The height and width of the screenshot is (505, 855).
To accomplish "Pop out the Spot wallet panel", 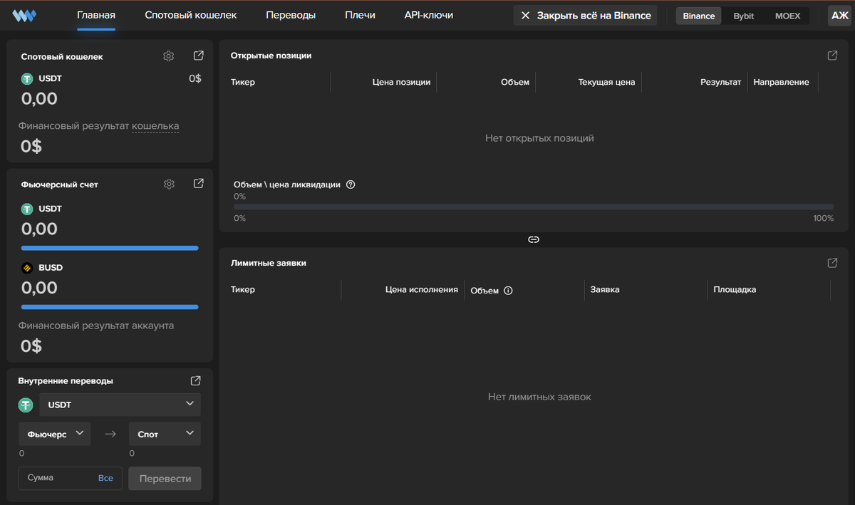I will [x=199, y=56].
